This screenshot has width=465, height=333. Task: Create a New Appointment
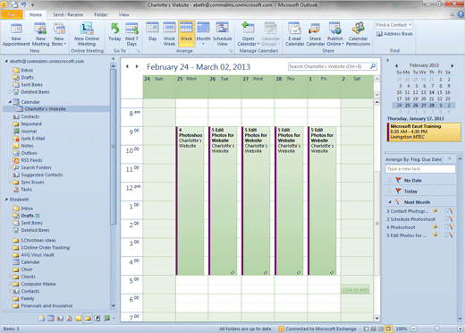[x=16, y=35]
